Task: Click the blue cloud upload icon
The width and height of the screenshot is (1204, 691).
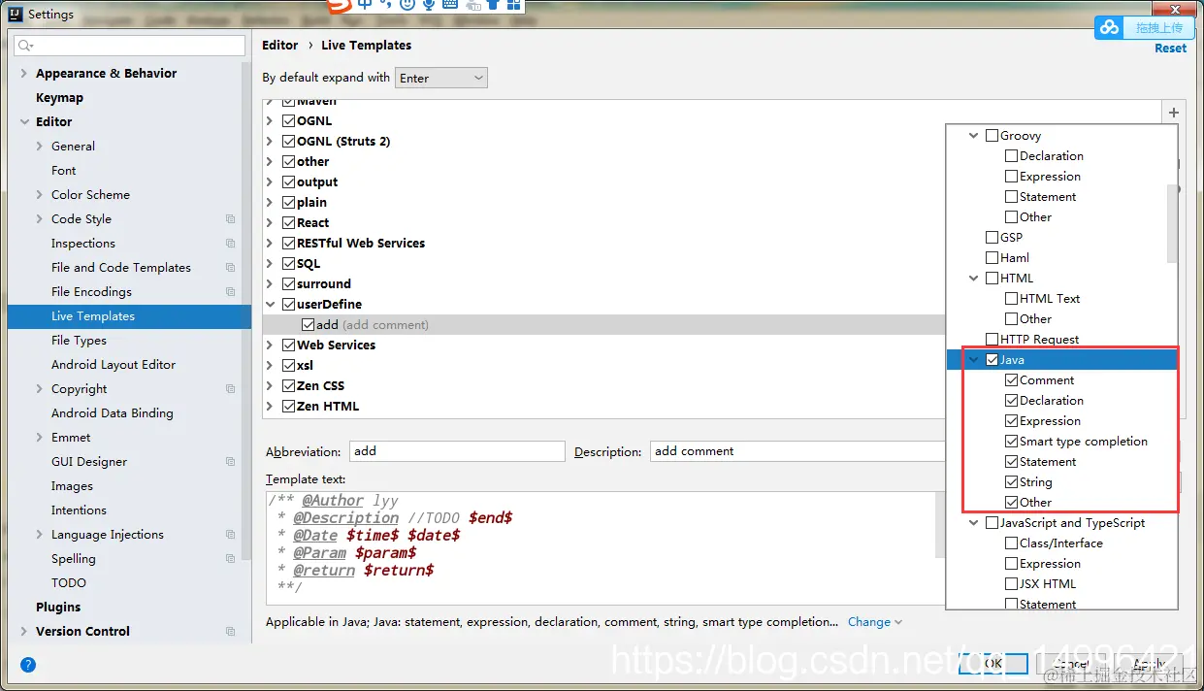Action: point(1109,28)
